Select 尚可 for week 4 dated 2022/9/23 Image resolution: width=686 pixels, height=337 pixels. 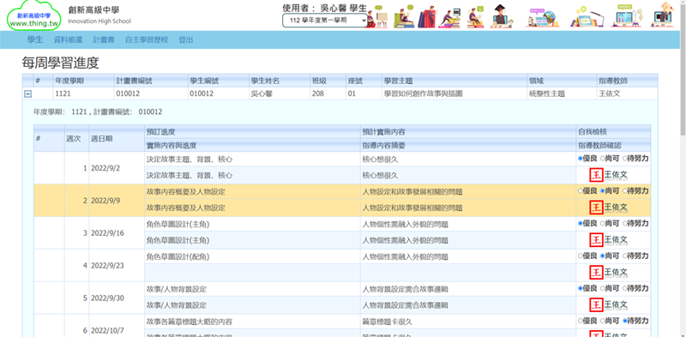(602, 256)
